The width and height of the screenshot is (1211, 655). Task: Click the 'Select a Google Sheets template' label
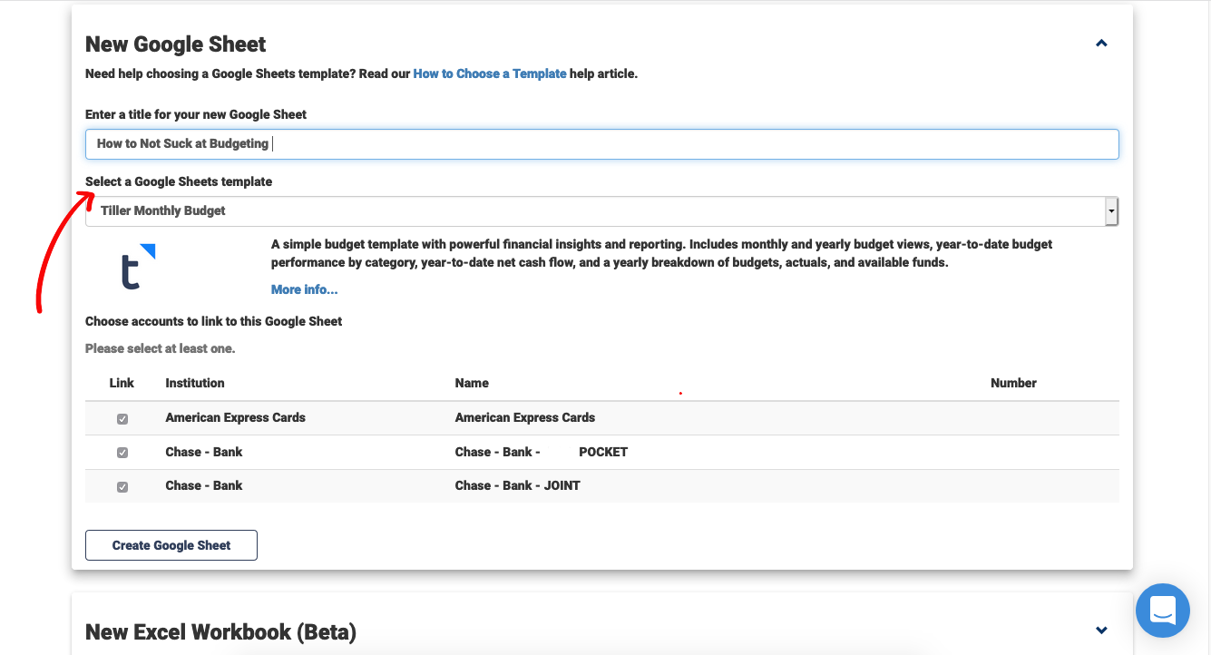[179, 181]
